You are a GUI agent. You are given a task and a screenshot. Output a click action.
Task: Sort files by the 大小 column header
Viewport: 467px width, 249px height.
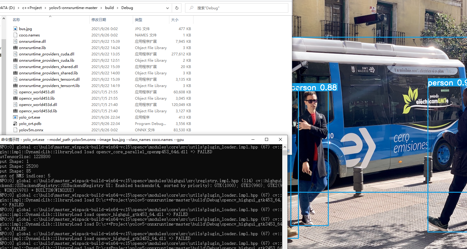(x=174, y=20)
